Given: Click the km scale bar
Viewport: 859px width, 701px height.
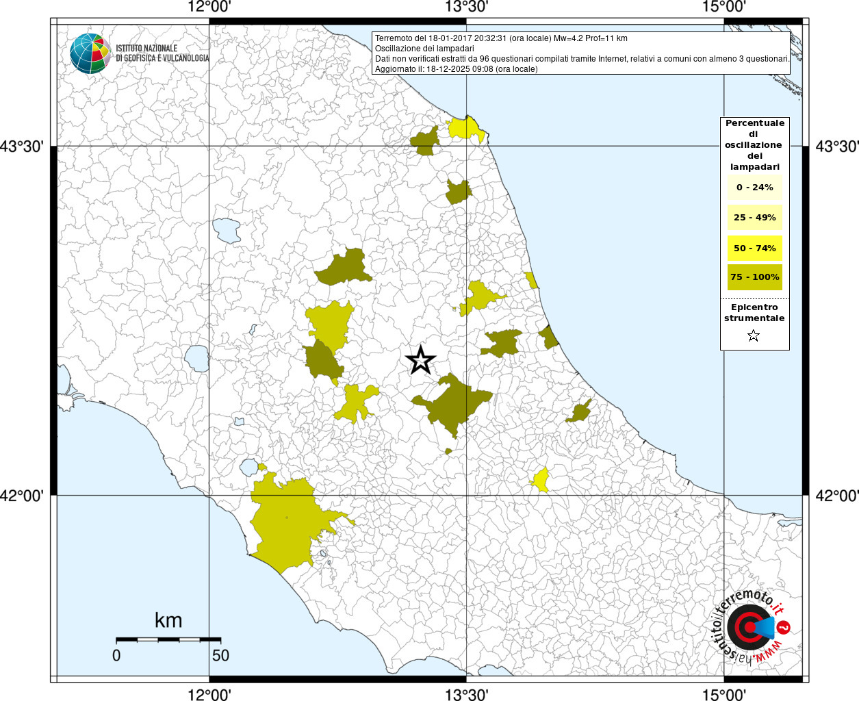Looking at the screenshot, I should click(x=158, y=639).
